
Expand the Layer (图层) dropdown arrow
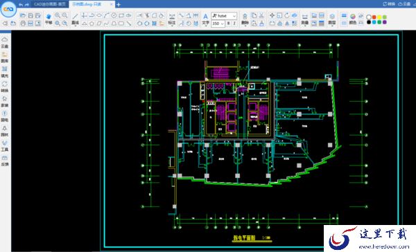point(332,26)
